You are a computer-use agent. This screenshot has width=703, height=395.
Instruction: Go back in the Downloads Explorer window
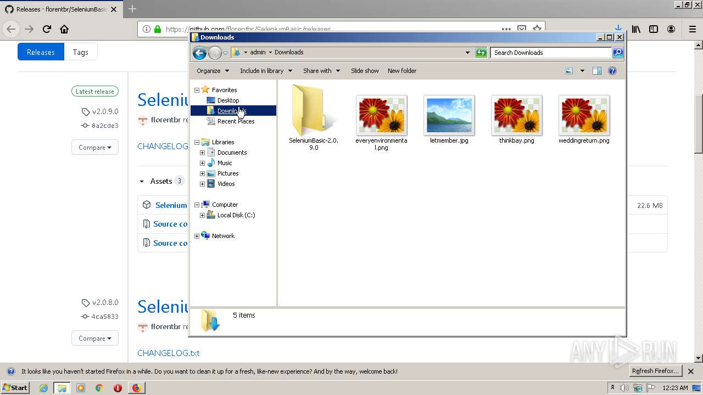click(199, 53)
